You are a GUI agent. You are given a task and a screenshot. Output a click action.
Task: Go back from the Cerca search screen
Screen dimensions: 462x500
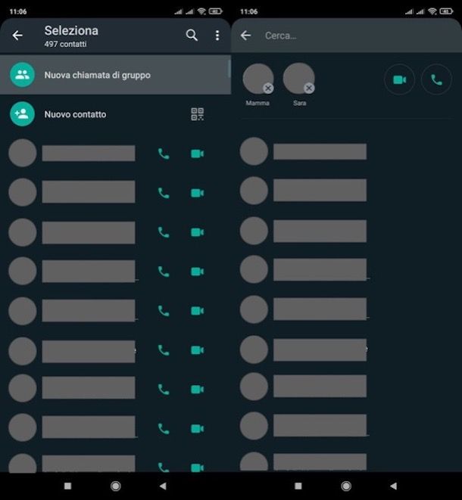point(245,35)
